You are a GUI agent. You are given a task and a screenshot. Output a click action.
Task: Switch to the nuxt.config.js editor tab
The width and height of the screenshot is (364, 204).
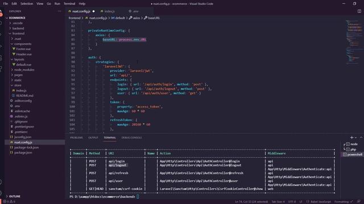[81, 11]
